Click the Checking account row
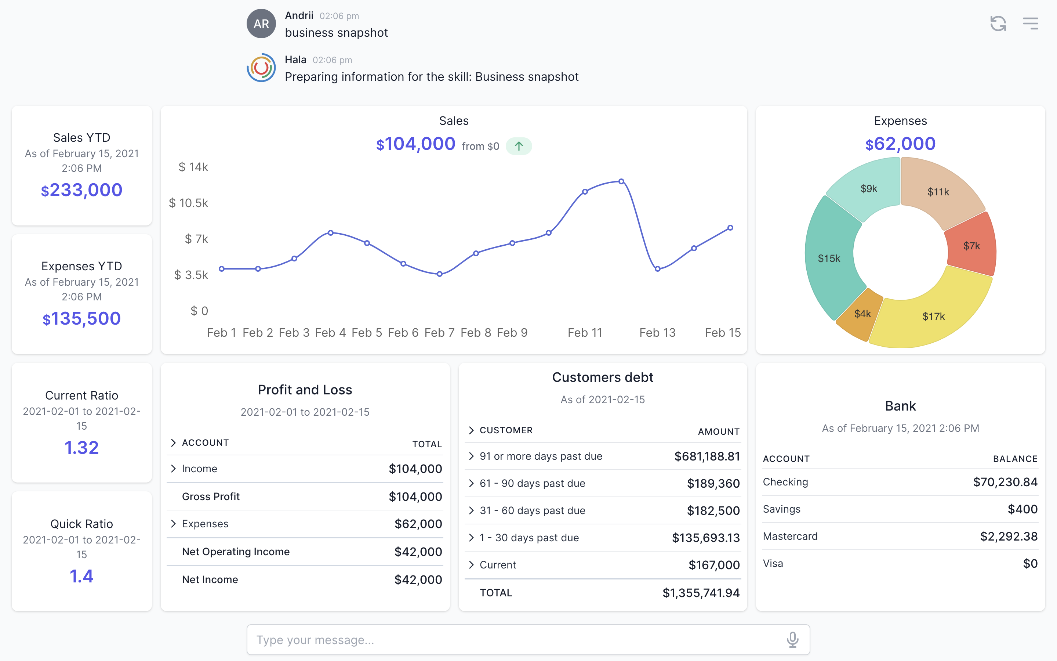Image resolution: width=1057 pixels, height=661 pixels. tap(900, 482)
